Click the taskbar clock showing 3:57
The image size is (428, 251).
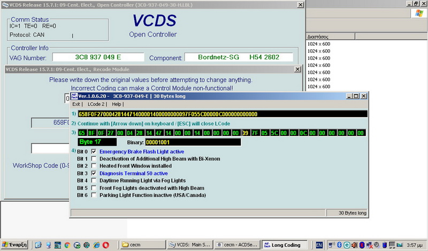(414, 245)
